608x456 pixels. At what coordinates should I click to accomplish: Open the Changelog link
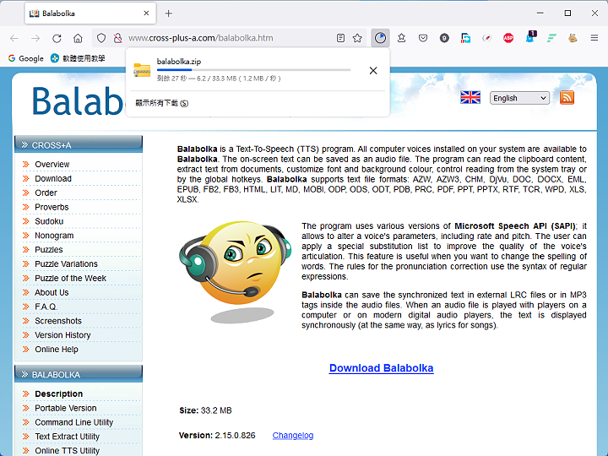pos(293,436)
